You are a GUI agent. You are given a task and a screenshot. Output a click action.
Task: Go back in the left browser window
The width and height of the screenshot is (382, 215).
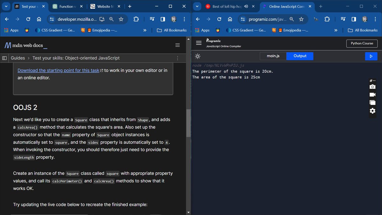pyautogui.click(x=7, y=19)
